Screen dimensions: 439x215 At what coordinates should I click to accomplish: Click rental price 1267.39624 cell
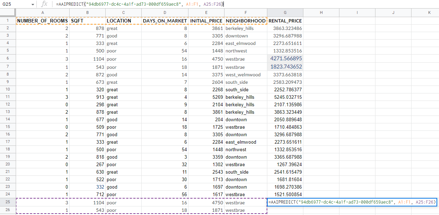coord(285,164)
